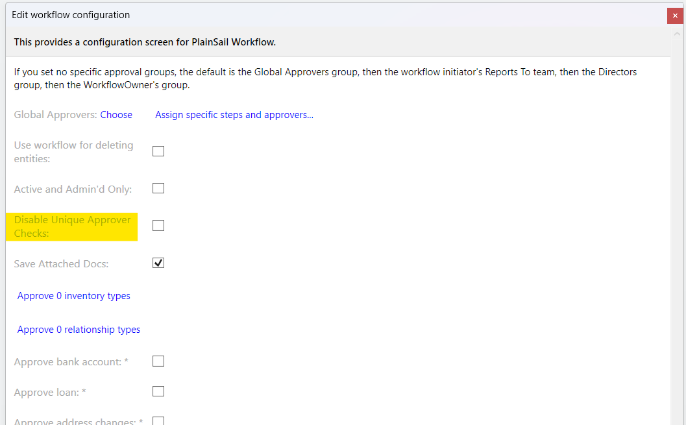Toggle Disable Unique Approver Checks checkbox

[x=158, y=226]
